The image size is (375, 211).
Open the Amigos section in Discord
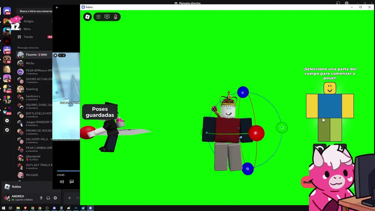click(35, 21)
